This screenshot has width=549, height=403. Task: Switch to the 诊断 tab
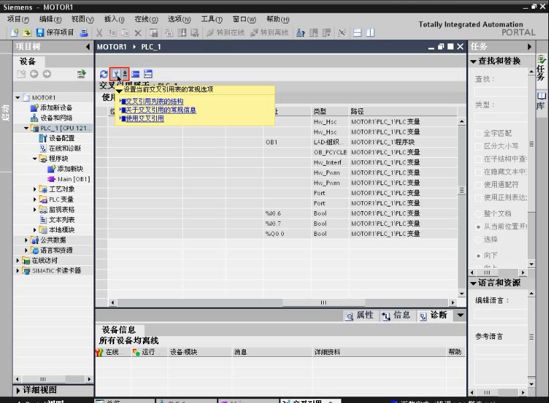tap(433, 315)
